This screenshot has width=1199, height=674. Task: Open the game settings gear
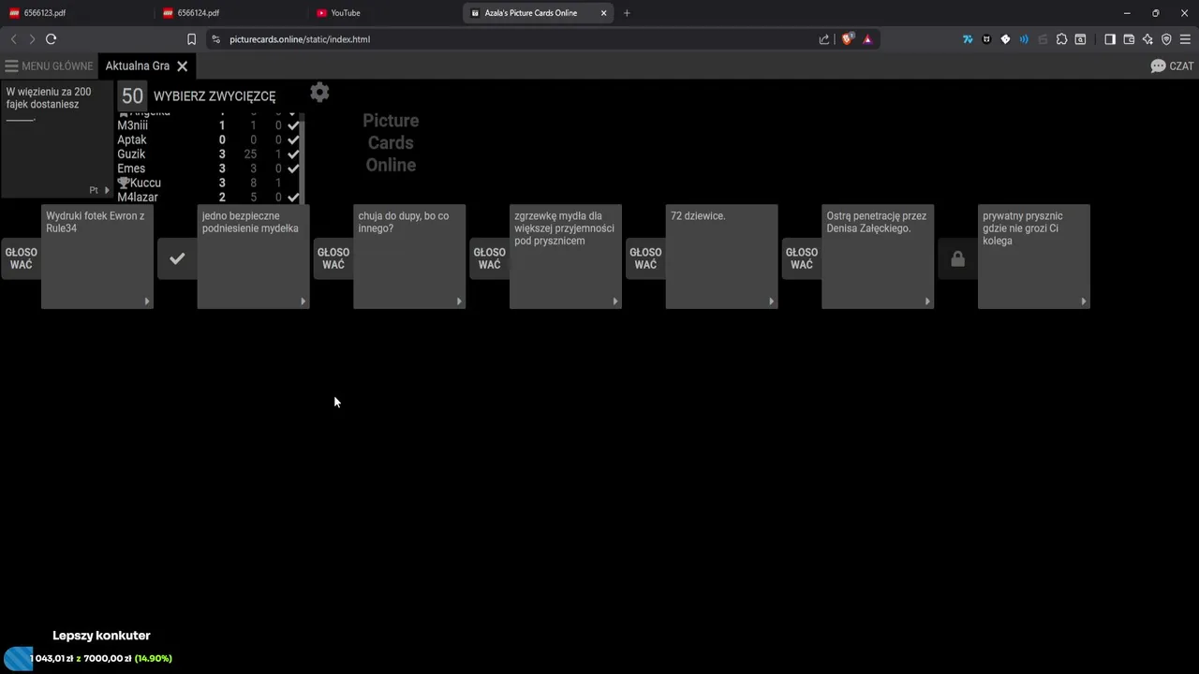319,92
